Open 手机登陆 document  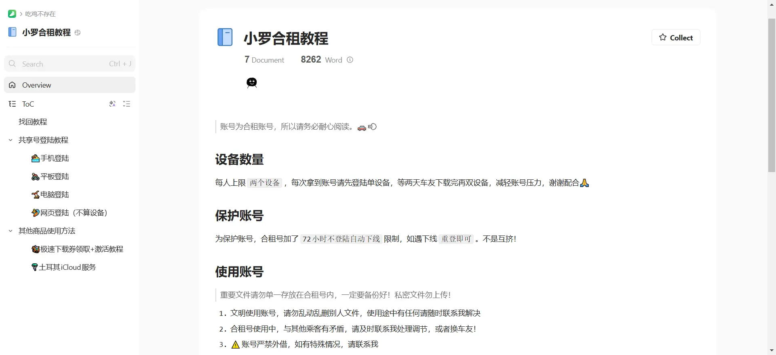pyautogui.click(x=50, y=158)
